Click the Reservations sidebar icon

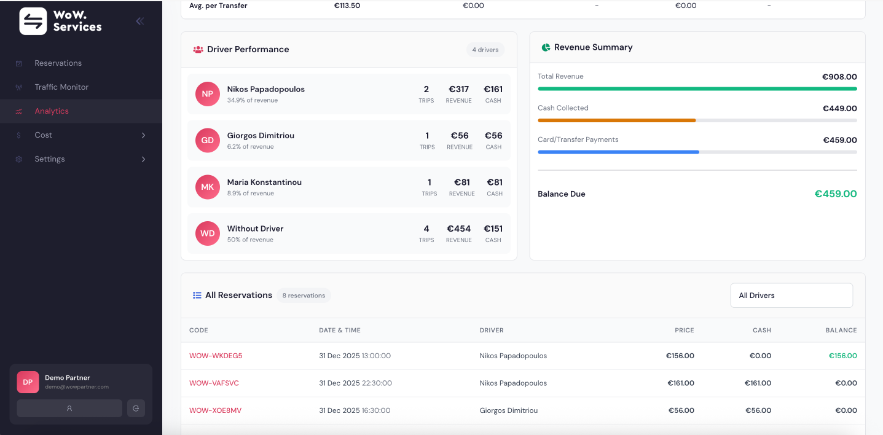point(19,63)
